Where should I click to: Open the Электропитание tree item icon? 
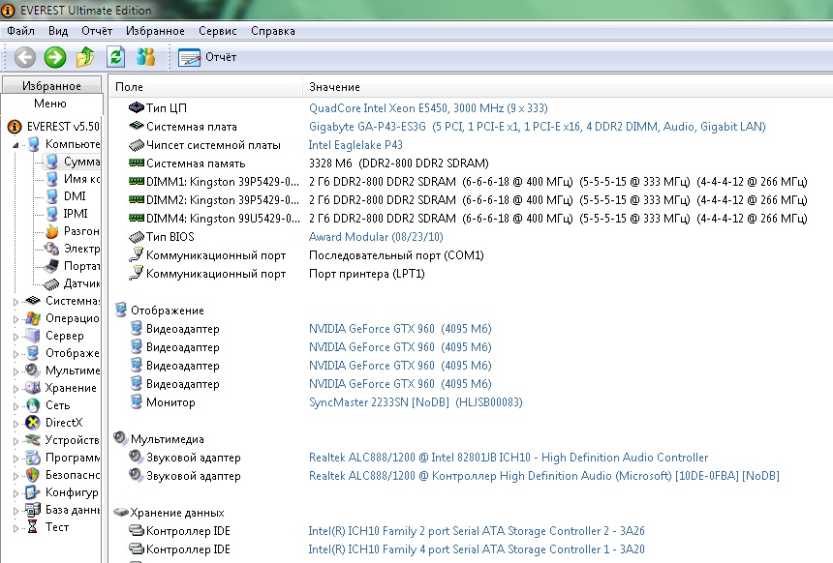pyautogui.click(x=52, y=249)
